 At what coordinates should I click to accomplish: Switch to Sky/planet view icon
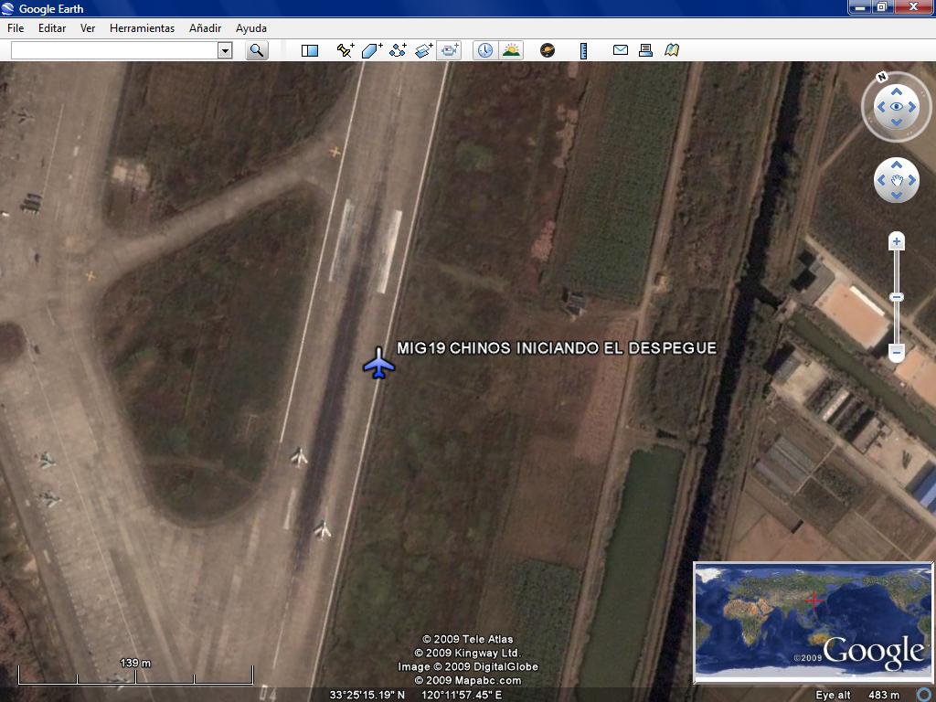pyautogui.click(x=548, y=50)
